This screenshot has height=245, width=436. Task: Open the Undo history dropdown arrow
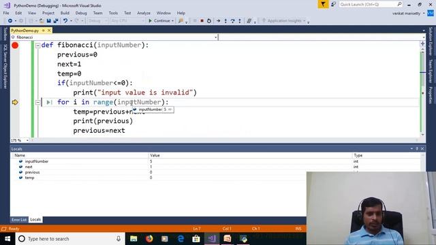pos(71,21)
